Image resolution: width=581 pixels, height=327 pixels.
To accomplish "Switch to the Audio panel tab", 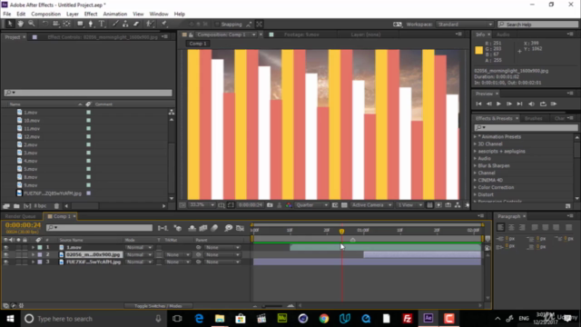I will tap(503, 35).
